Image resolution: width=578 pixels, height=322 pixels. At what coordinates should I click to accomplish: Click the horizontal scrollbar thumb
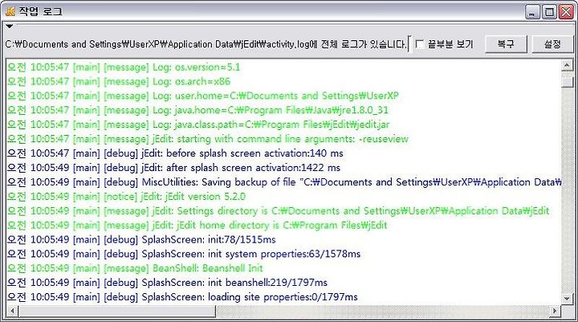pyautogui.click(x=117, y=311)
